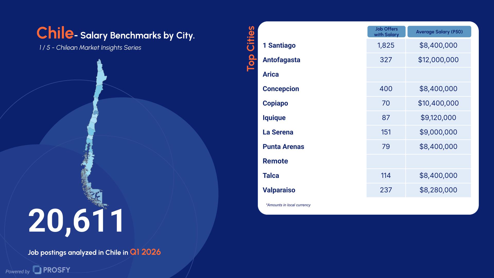Click Punta Arenas' job offers value 79
494x278 pixels.
tap(386, 146)
